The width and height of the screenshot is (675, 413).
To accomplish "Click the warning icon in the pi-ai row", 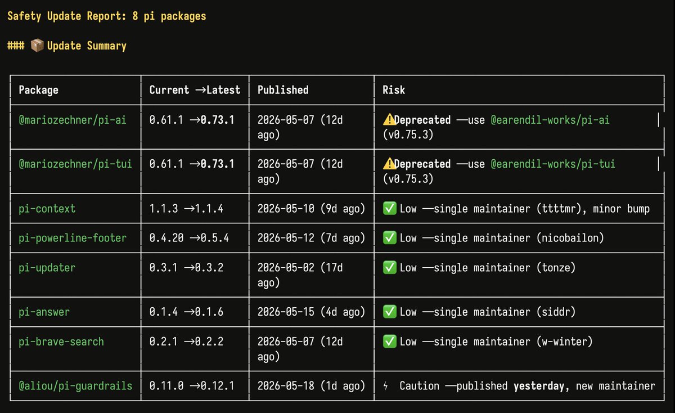I will [389, 120].
